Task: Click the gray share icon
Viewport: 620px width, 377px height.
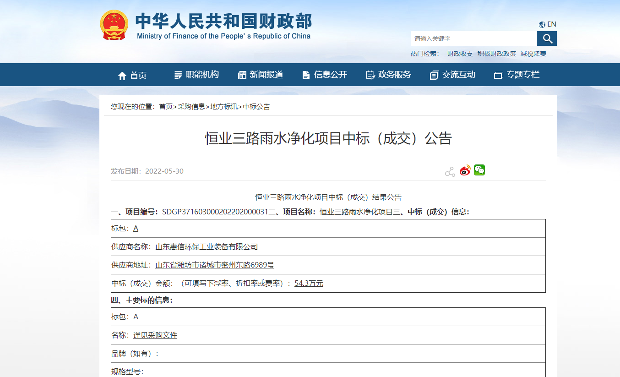Action: tap(450, 172)
